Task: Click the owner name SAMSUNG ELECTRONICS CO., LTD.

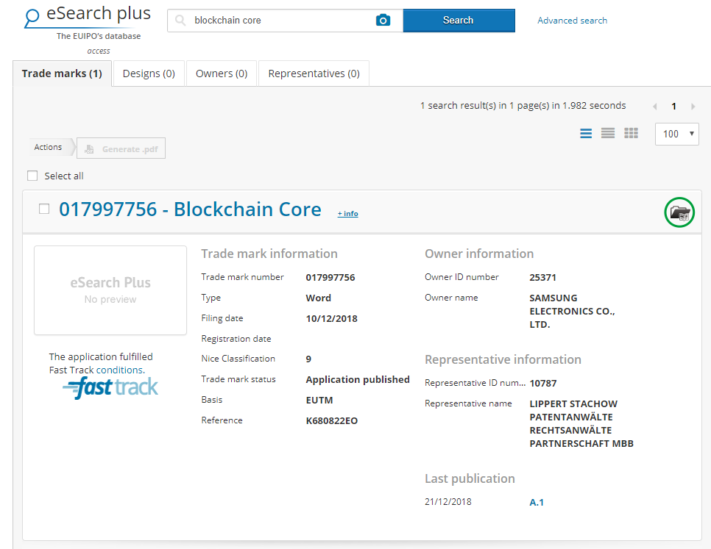Action: coord(572,312)
